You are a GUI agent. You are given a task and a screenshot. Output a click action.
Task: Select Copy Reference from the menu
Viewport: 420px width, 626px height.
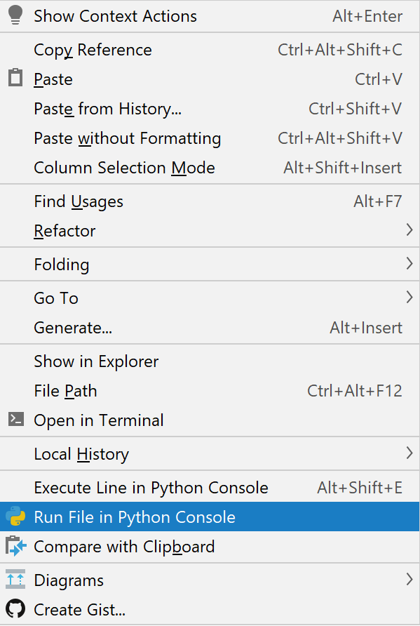coord(92,50)
